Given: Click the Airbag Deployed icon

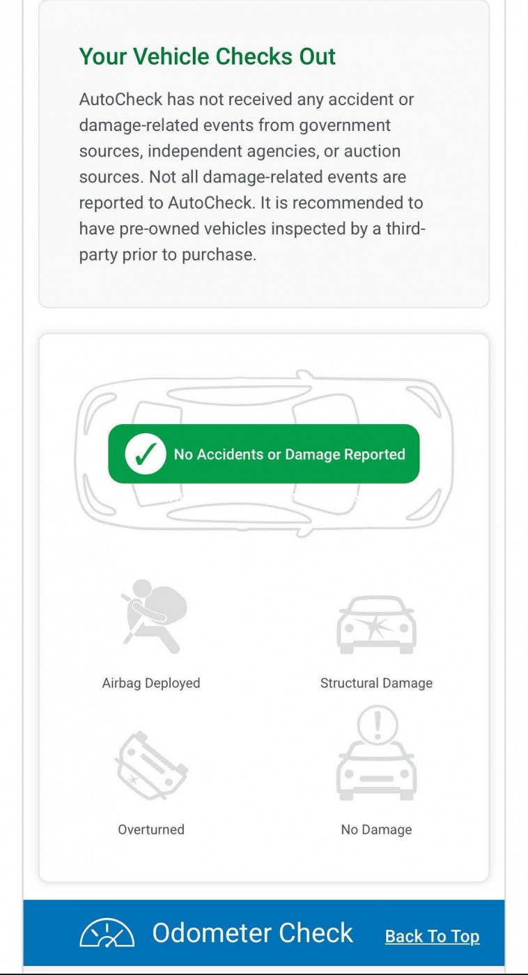Looking at the screenshot, I should coord(151,615).
